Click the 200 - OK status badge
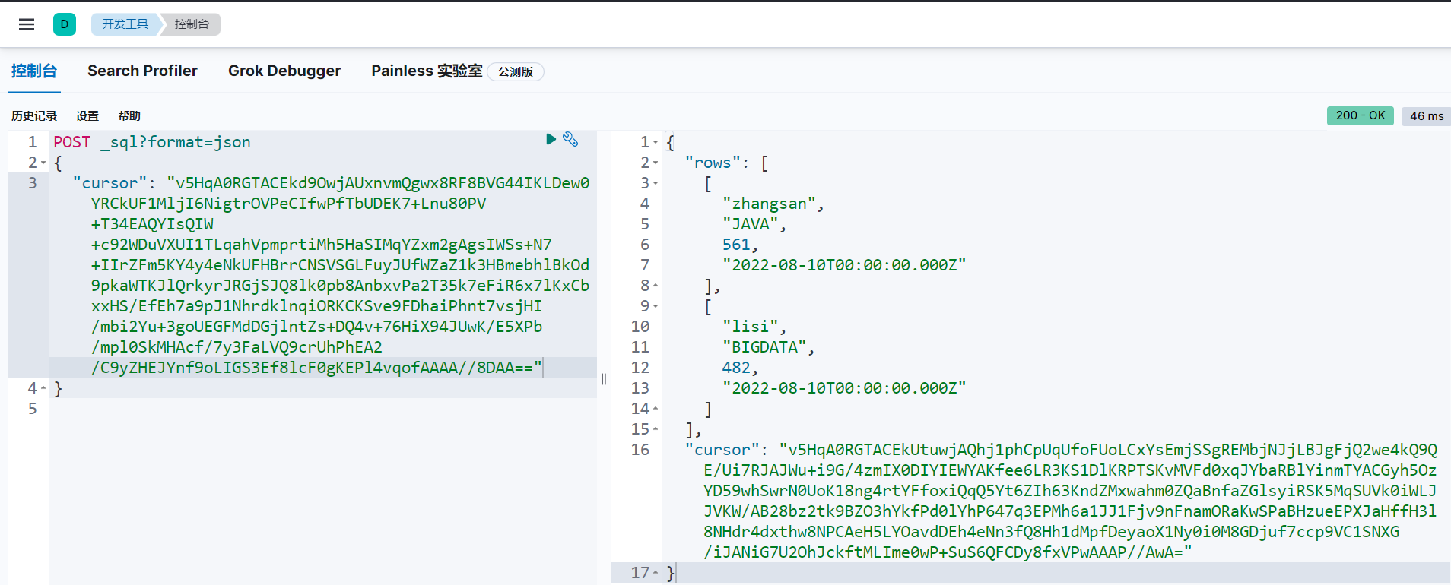 [x=1360, y=115]
